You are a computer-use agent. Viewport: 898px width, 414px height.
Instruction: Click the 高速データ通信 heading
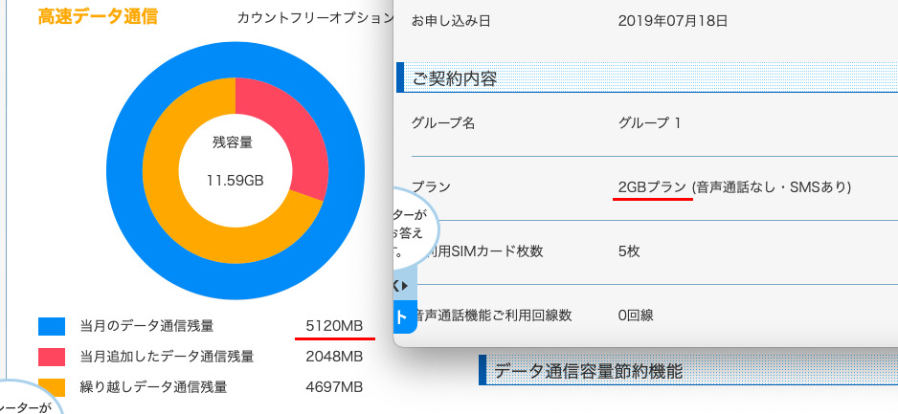(x=98, y=17)
